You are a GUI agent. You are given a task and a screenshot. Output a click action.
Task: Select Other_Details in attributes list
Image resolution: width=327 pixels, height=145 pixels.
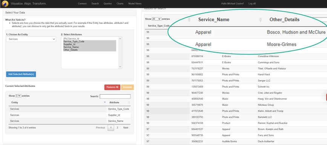[90, 50]
